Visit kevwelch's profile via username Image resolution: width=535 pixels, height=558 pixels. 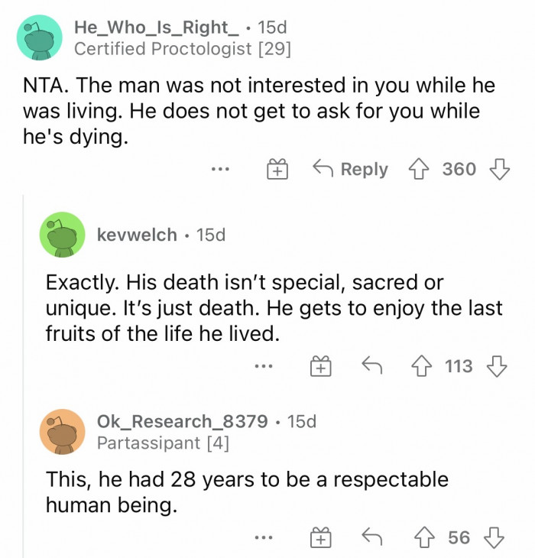(137, 235)
